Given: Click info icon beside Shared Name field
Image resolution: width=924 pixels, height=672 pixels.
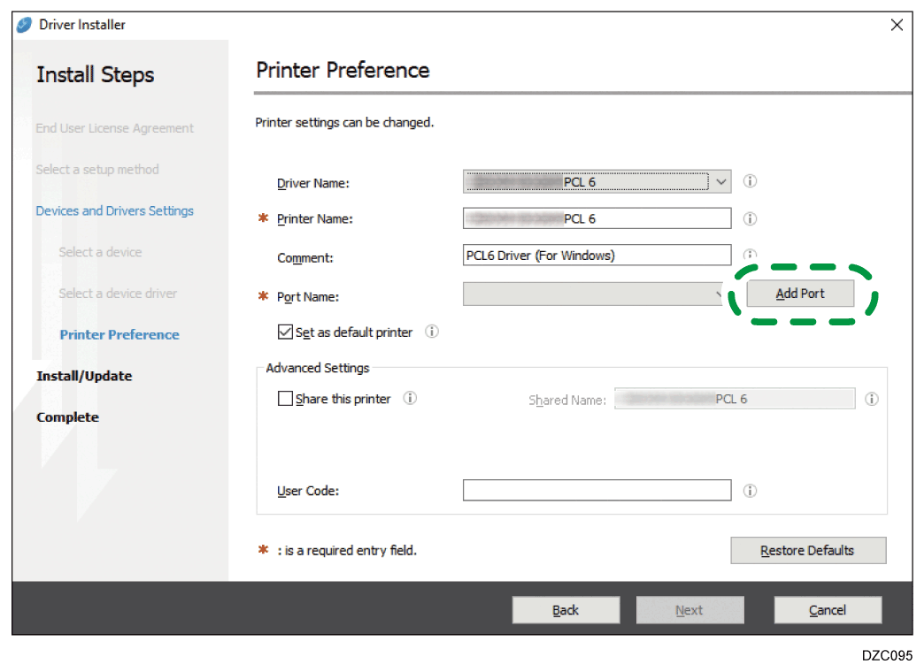Looking at the screenshot, I should pyautogui.click(x=872, y=400).
